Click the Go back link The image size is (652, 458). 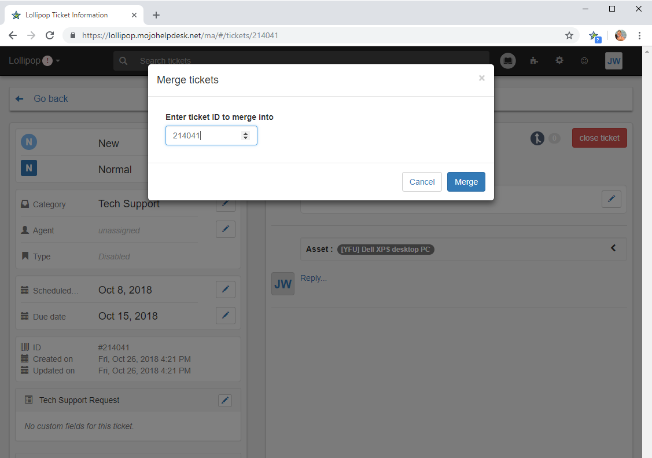pos(50,99)
